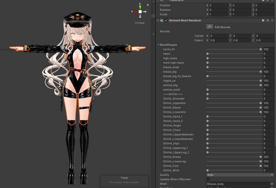Toggle the scene gizmo rotation lock icon
The image size is (276, 188).
tap(148, 5)
